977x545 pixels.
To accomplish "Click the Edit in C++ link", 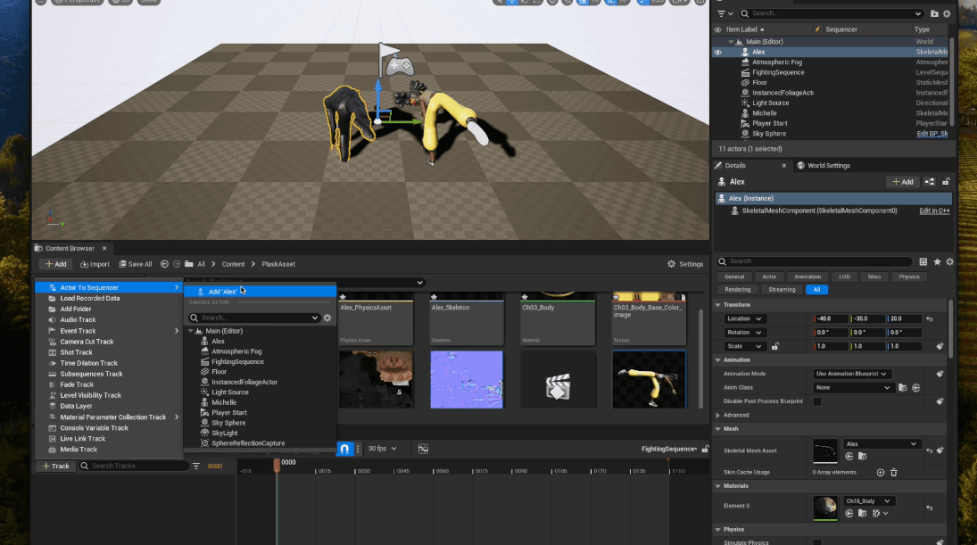I will pyautogui.click(x=933, y=211).
